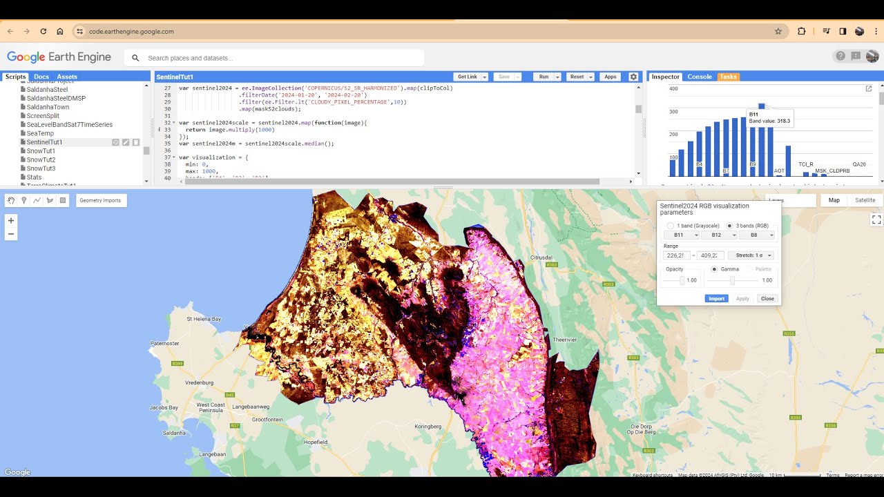The width and height of the screenshot is (884, 497).
Task: Click the rename icon for SentinelTut1
Action: (126, 142)
